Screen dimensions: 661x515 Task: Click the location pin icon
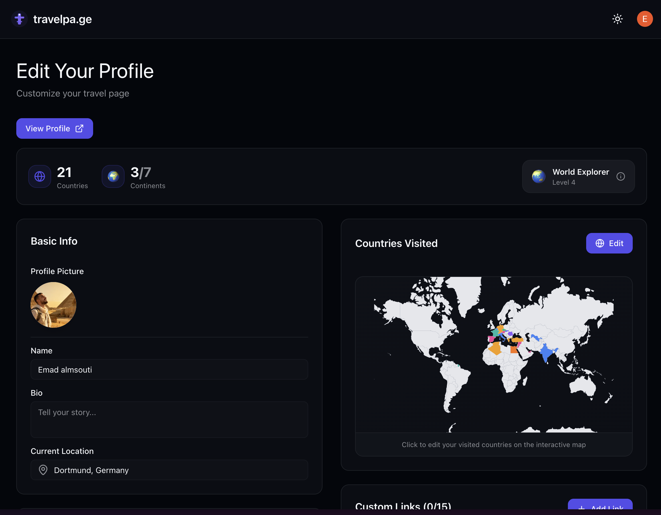click(43, 470)
